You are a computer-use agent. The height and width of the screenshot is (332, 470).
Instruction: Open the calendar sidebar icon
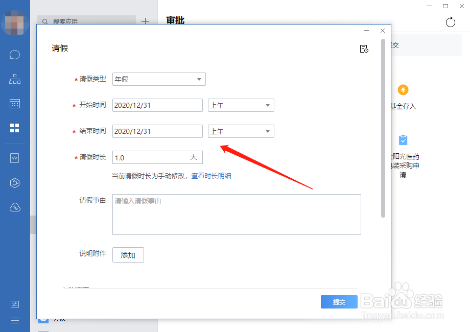click(x=14, y=104)
